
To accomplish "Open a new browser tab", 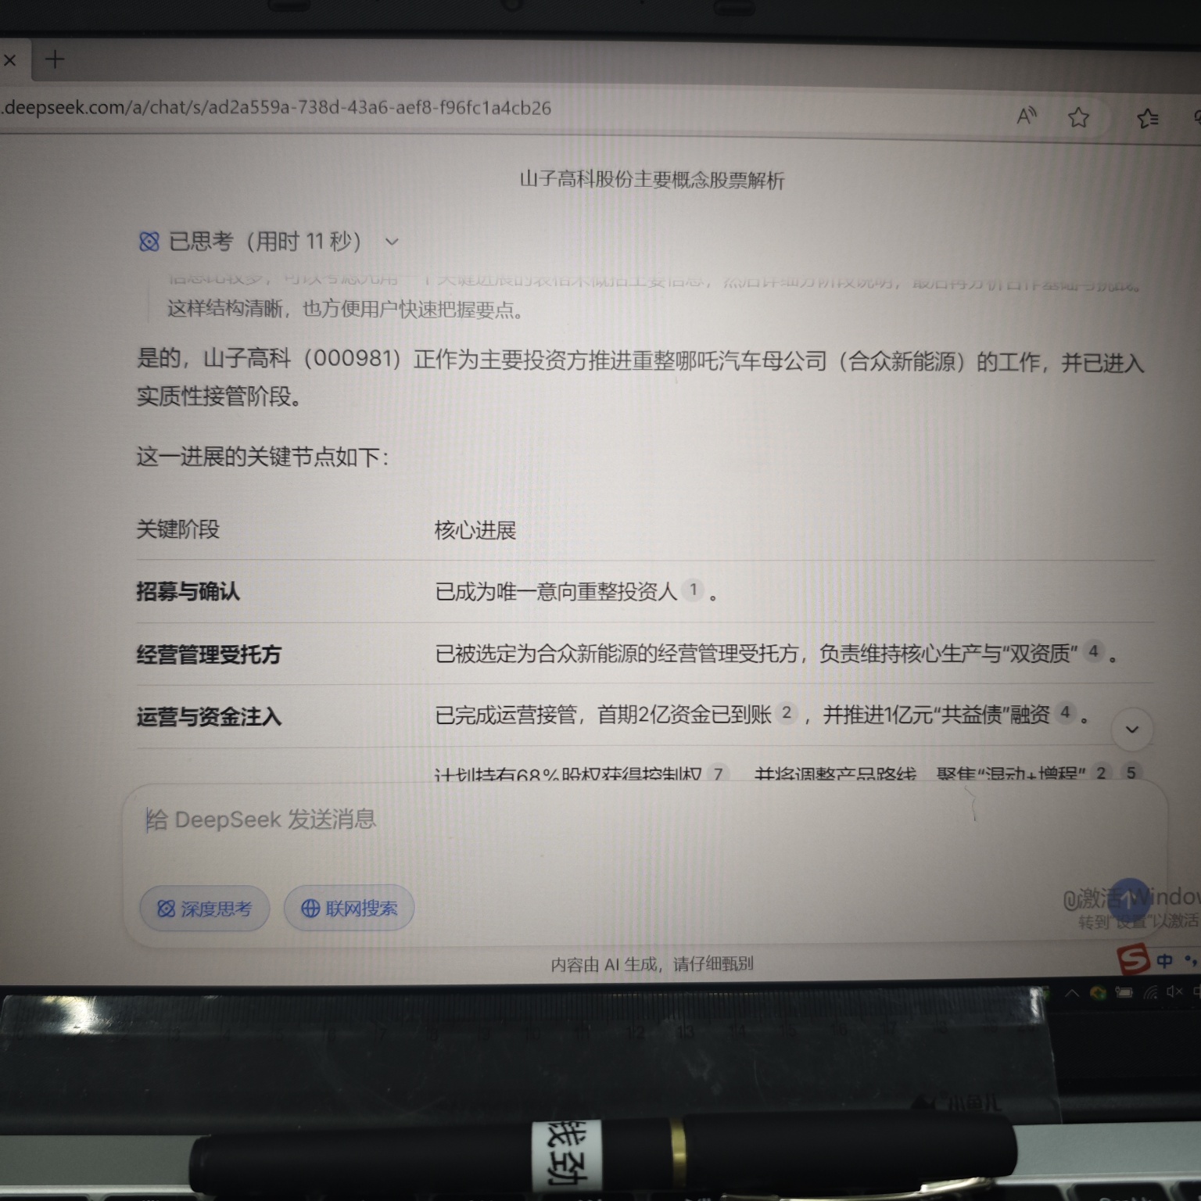I will pyautogui.click(x=55, y=59).
